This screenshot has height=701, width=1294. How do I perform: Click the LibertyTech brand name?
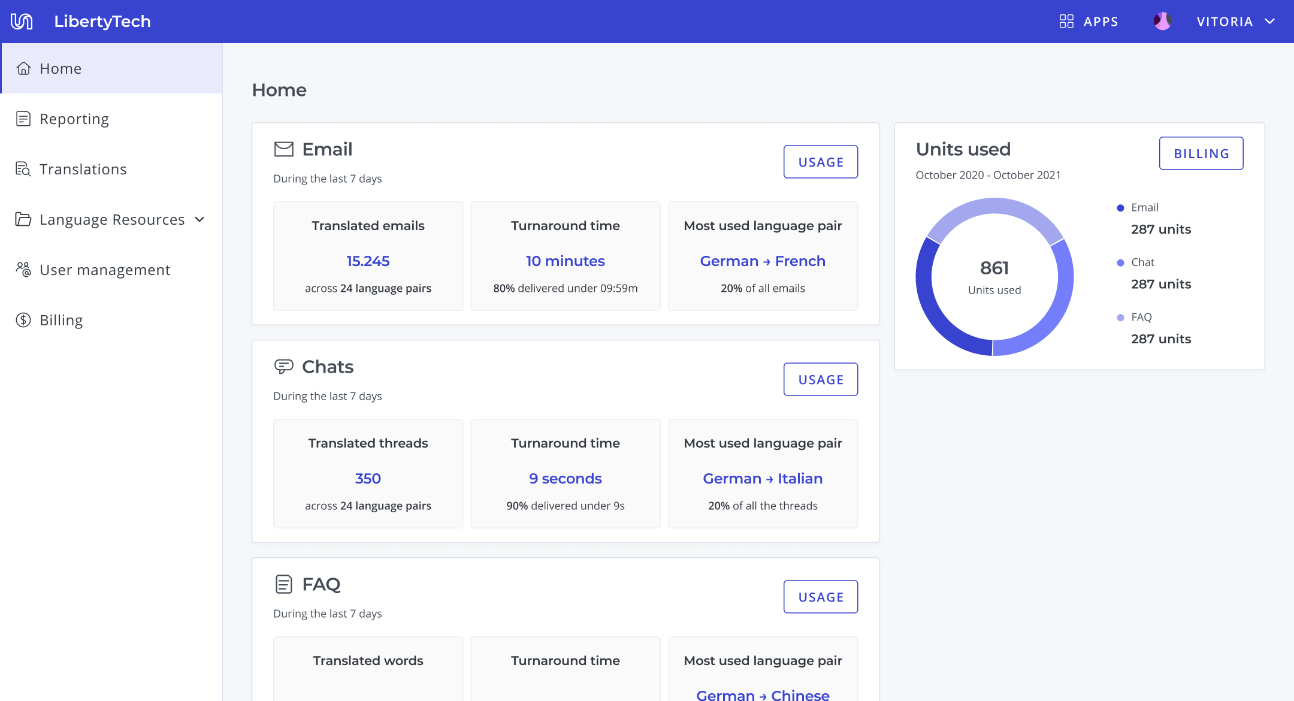point(102,22)
